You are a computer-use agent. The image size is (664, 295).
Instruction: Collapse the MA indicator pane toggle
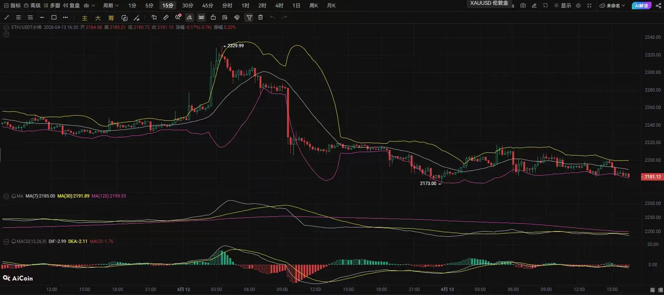[6, 196]
